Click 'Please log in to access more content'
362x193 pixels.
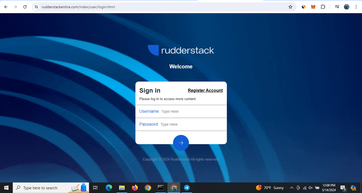click(167, 99)
